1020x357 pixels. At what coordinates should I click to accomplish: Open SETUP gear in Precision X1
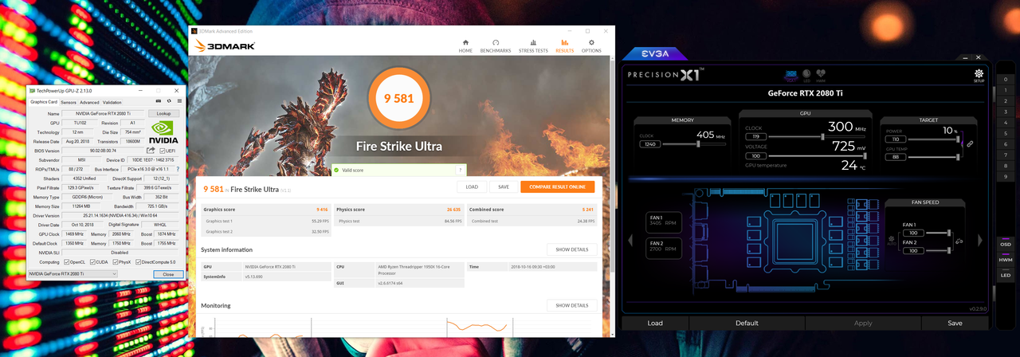coord(979,76)
